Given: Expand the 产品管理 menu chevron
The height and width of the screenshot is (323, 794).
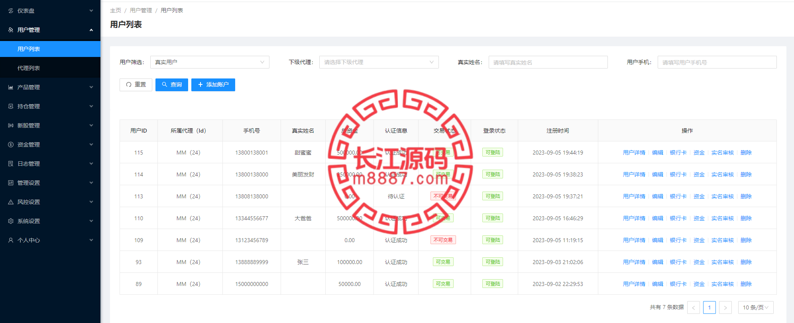Looking at the screenshot, I should pos(91,87).
